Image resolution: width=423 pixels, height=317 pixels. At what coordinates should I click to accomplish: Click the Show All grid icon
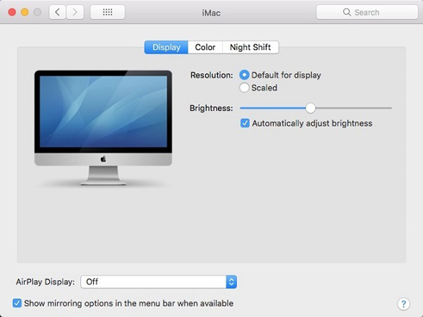pos(107,12)
